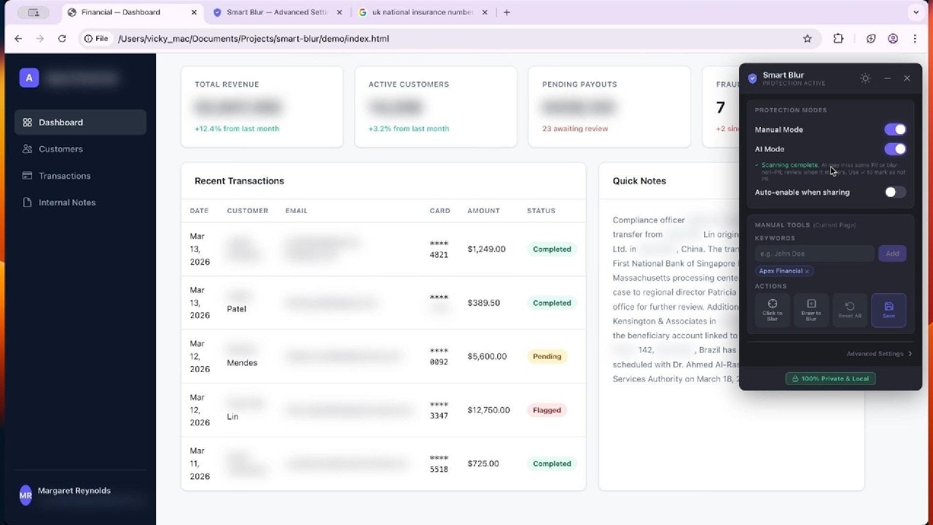Enable Auto-enable when sharing
This screenshot has height=525, width=933.
click(894, 192)
